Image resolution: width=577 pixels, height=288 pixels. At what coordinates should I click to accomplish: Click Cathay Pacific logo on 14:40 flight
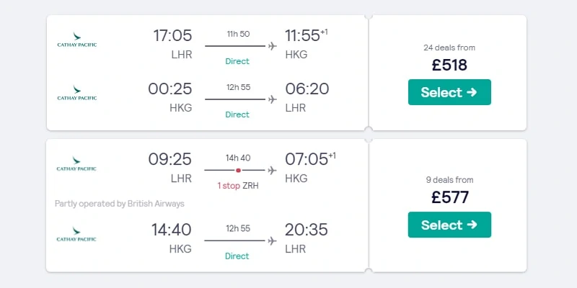76,235
